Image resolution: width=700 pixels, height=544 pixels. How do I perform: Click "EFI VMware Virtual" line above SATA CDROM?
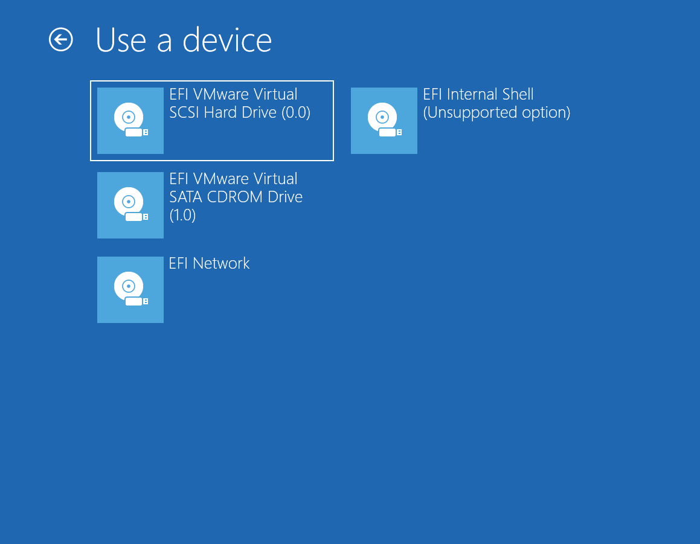click(x=233, y=179)
